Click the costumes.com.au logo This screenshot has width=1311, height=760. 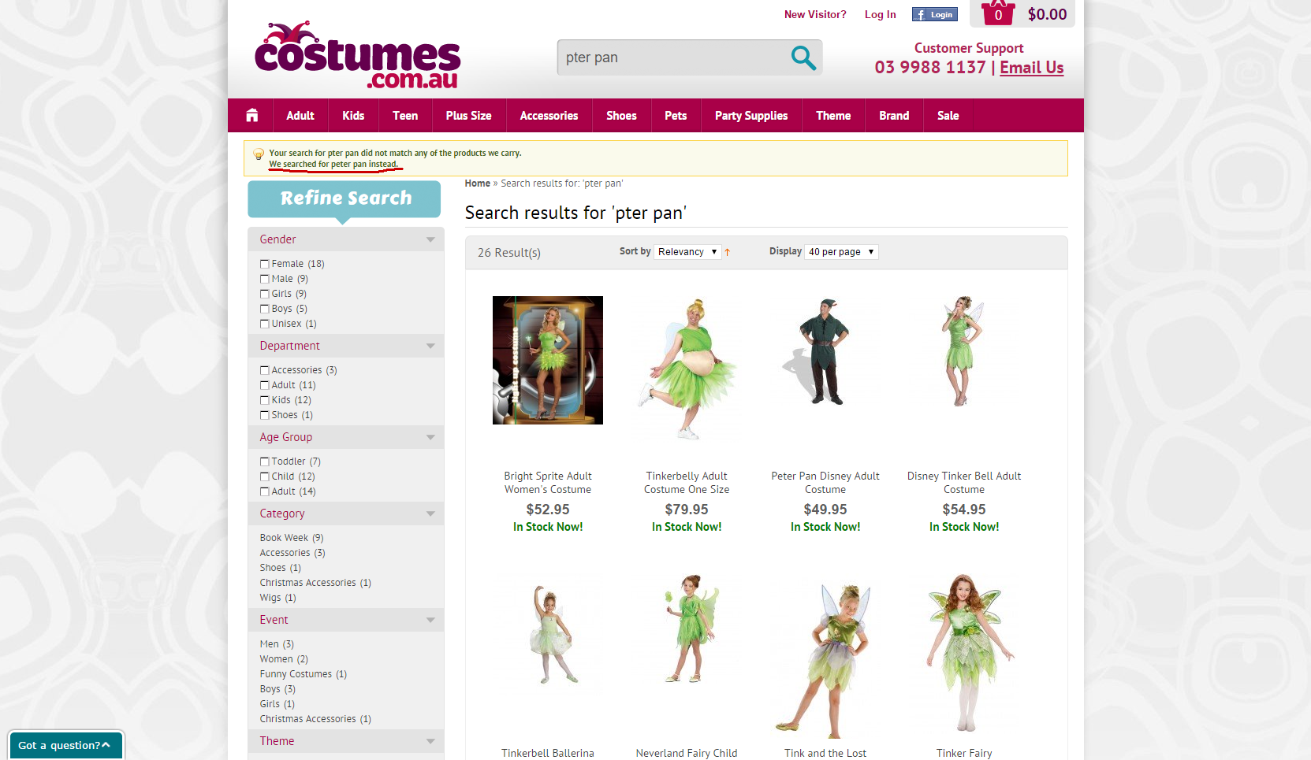click(x=357, y=55)
